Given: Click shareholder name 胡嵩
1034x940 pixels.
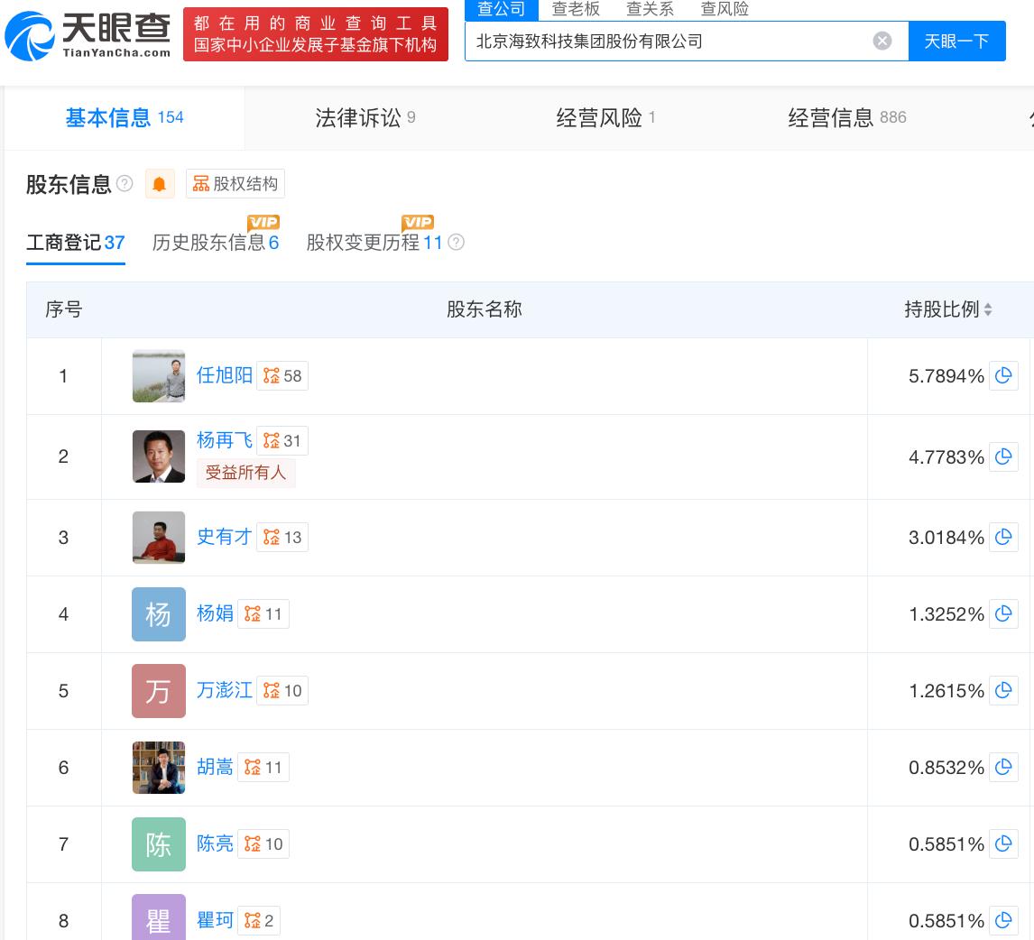Looking at the screenshot, I should click(215, 767).
